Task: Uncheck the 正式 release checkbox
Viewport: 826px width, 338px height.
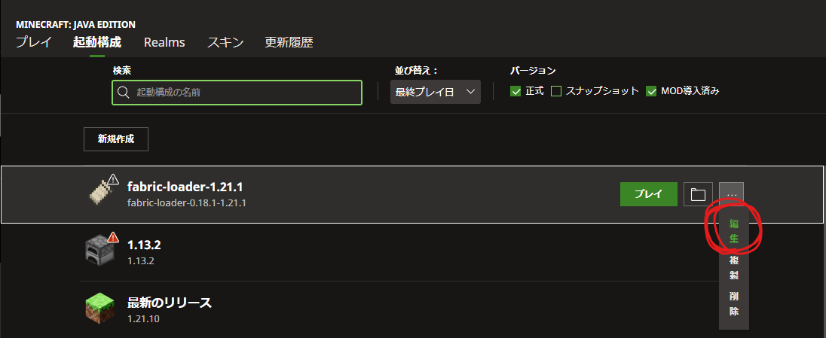Action: pyautogui.click(x=515, y=91)
